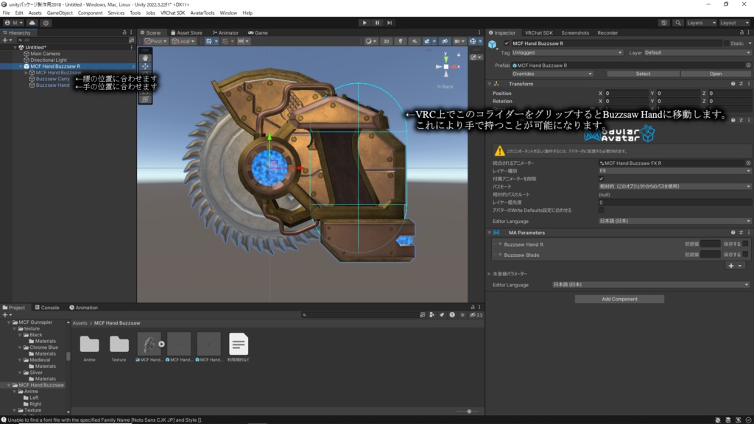Uncheck the GameObject active checkbox
This screenshot has width=754, height=424.
pos(507,43)
